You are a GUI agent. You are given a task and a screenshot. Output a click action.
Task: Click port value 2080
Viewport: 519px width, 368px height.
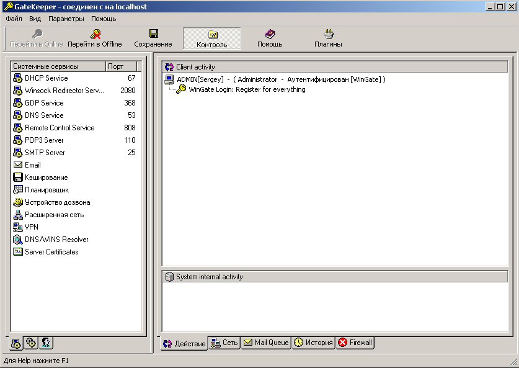coord(128,91)
